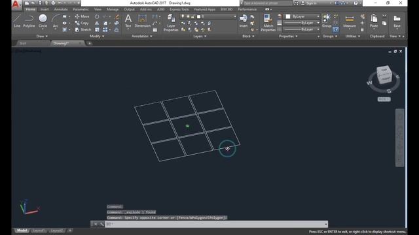Toggle current layer on/off lightbulb
This screenshot has width=419, height=235.
(183, 16)
